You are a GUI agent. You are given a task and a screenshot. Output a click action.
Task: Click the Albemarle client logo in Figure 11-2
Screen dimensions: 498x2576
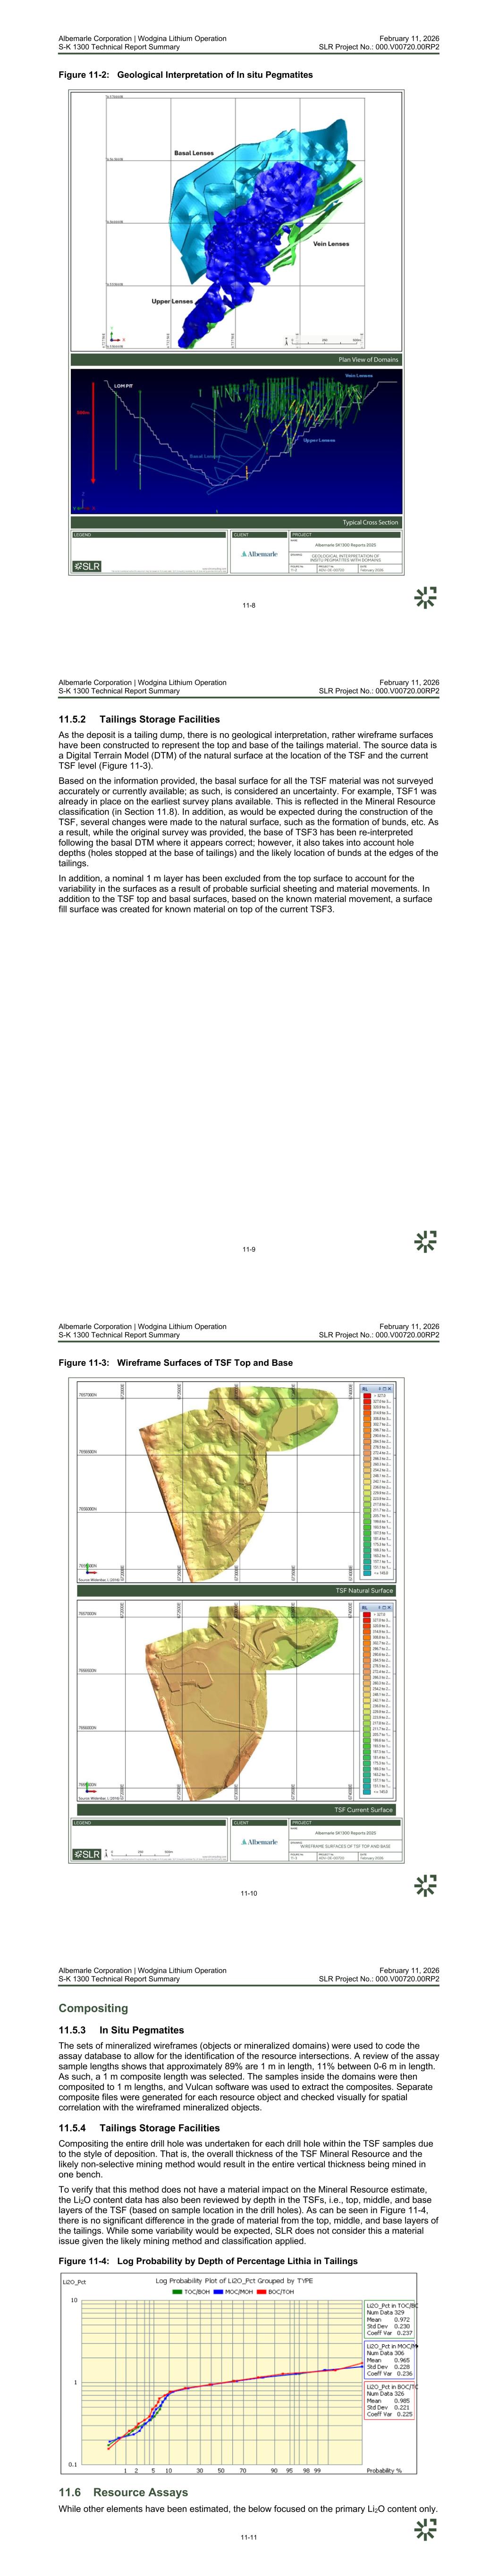point(259,554)
